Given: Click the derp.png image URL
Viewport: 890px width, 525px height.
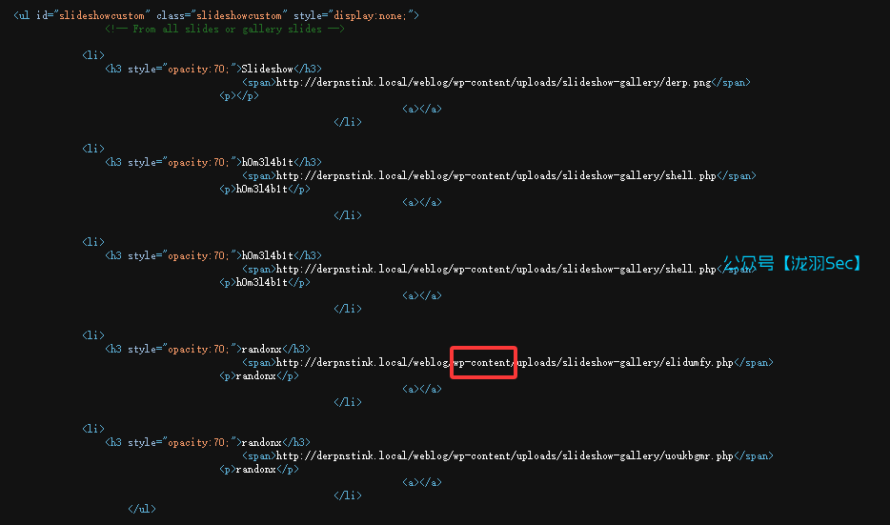Looking at the screenshot, I should [494, 83].
